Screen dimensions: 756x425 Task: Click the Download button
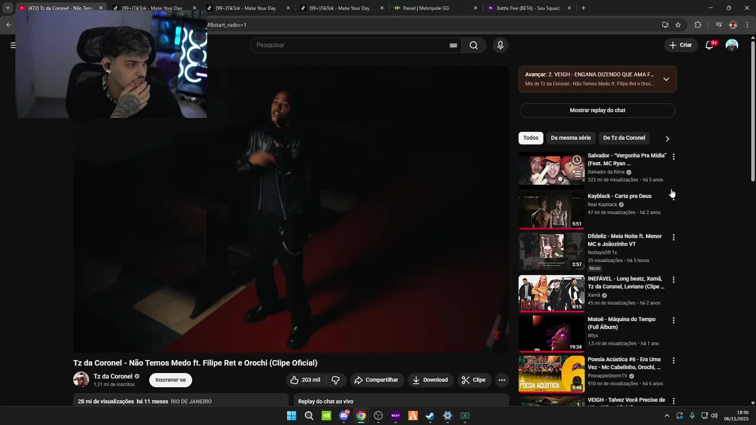430,380
